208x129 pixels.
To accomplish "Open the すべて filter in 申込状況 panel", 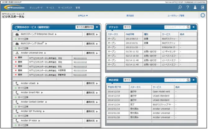I will tap(127, 80).
